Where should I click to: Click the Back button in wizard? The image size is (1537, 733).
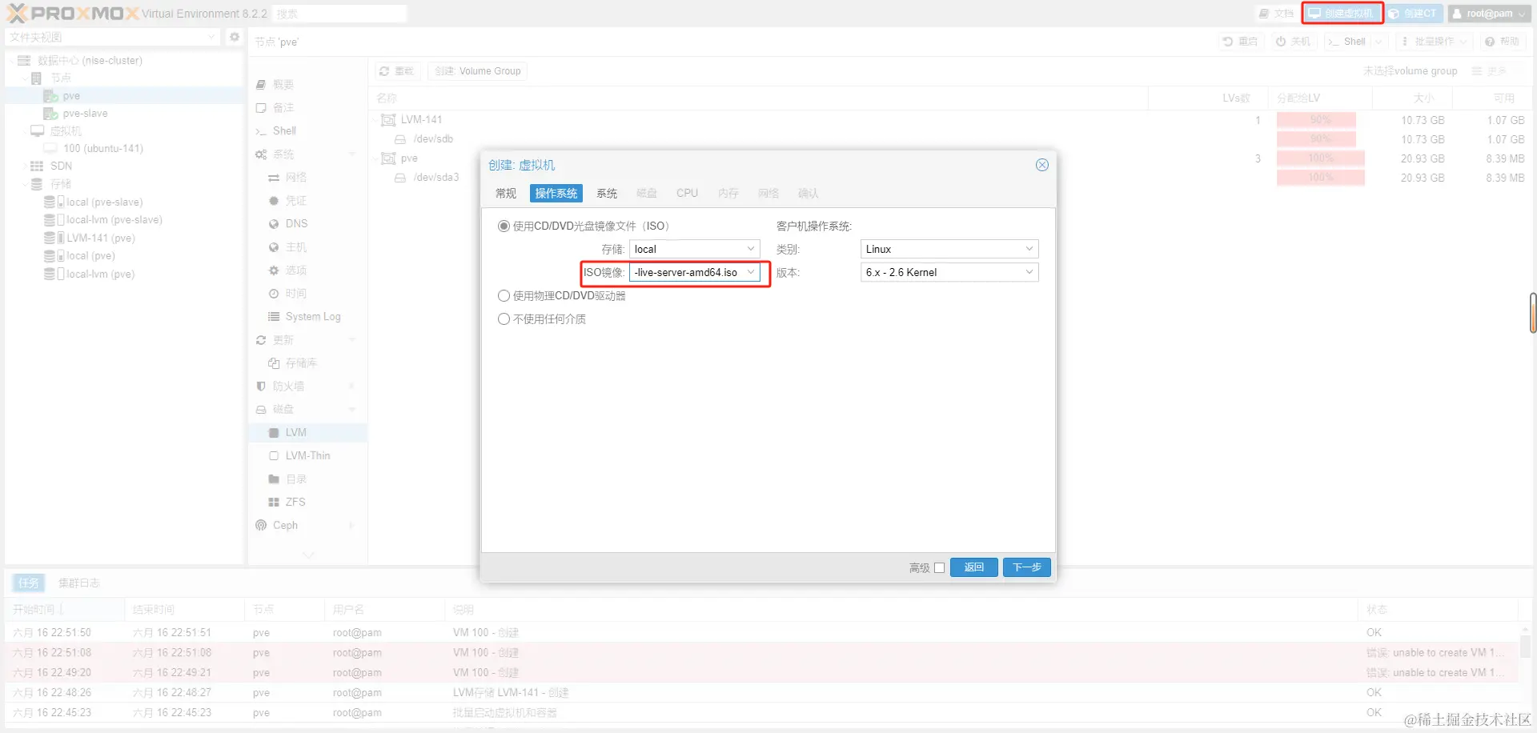tap(974, 567)
